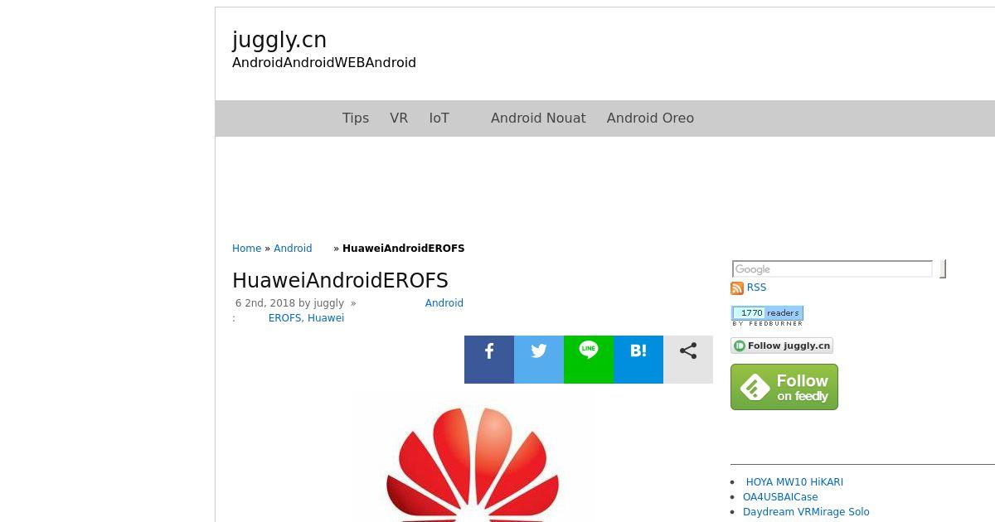Submit search with button beside search box
Image resolution: width=995 pixels, height=522 pixels.
pyautogui.click(x=943, y=269)
